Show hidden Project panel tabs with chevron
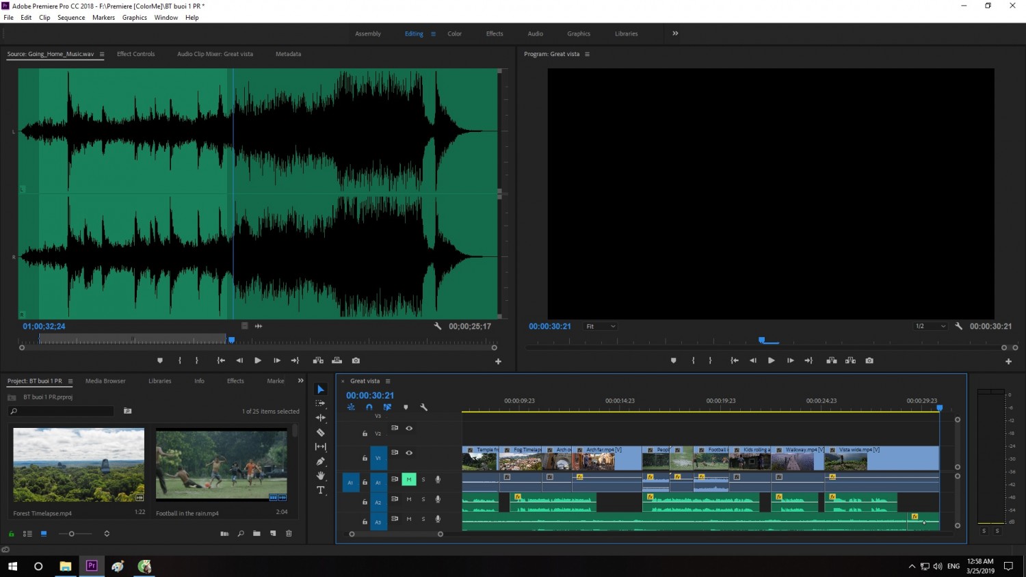1026x577 pixels. [x=300, y=381]
